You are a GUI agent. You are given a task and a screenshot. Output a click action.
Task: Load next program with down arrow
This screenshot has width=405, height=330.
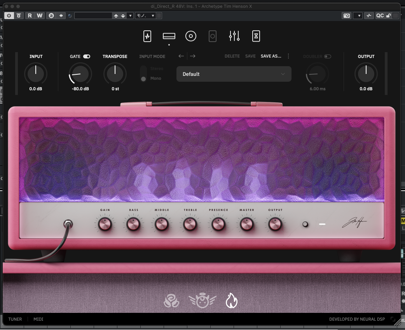pos(123,16)
